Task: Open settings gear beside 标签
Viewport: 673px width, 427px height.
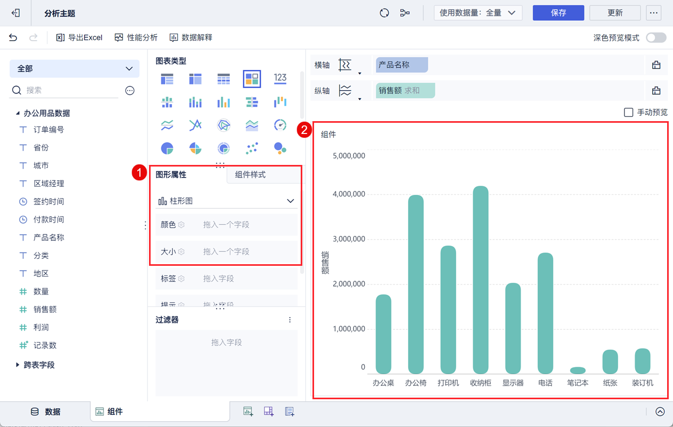Action: [182, 279]
